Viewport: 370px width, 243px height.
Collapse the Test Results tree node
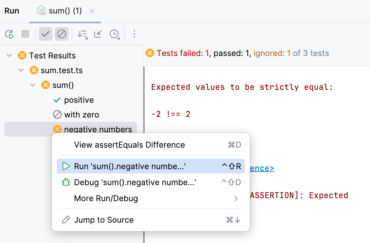9,55
